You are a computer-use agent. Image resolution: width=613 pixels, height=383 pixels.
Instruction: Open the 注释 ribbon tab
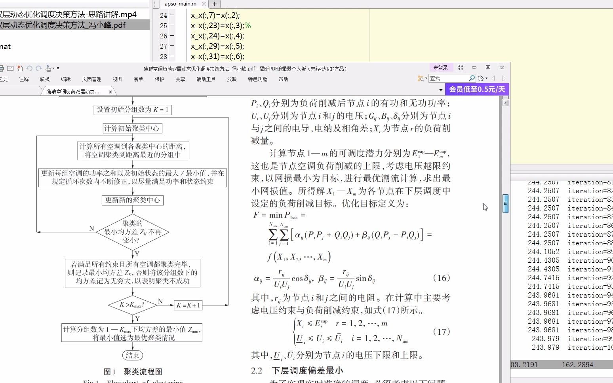coord(24,79)
